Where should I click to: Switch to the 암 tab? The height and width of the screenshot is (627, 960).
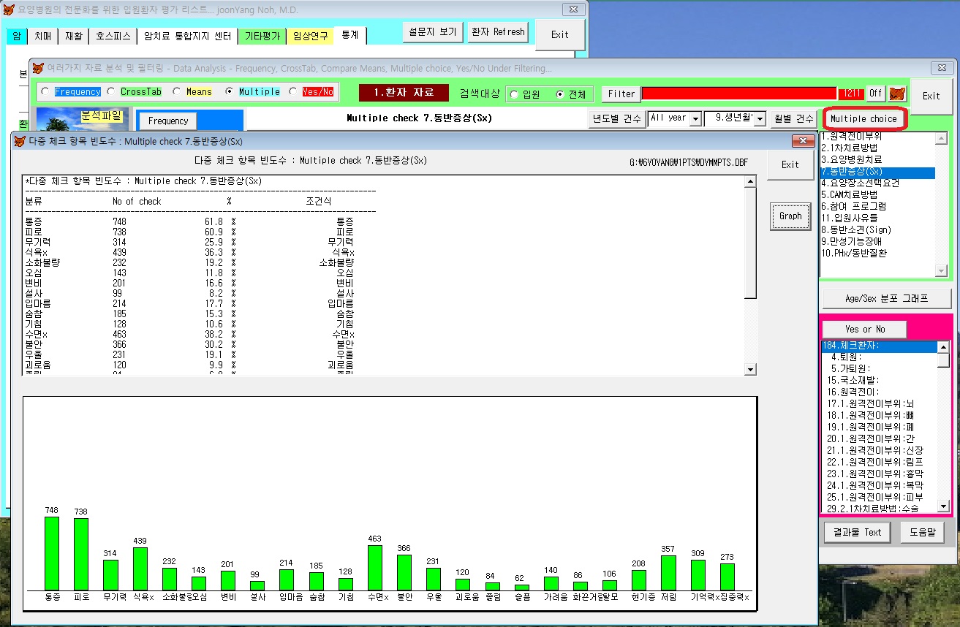[16, 36]
